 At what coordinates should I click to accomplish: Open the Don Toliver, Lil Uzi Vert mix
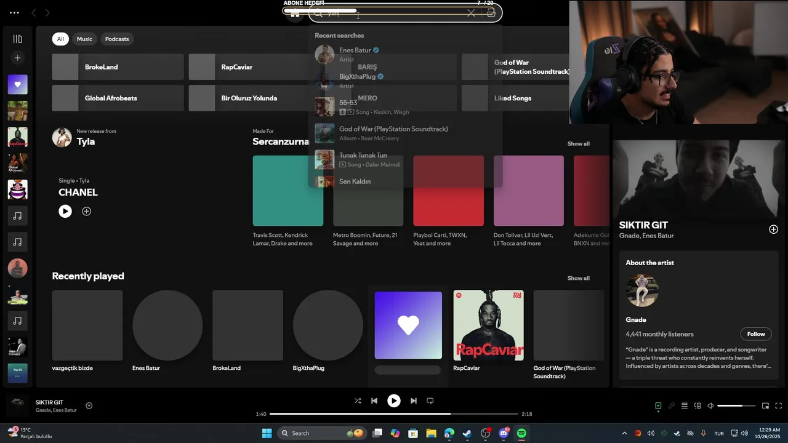[x=528, y=202]
